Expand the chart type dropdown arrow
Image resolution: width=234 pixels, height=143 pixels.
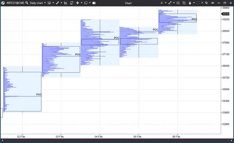click(53, 3)
